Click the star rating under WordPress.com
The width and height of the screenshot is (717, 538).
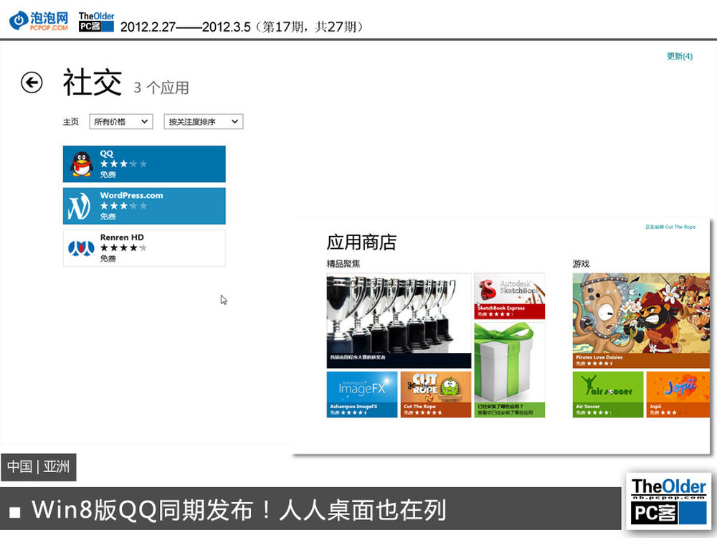pos(123,206)
